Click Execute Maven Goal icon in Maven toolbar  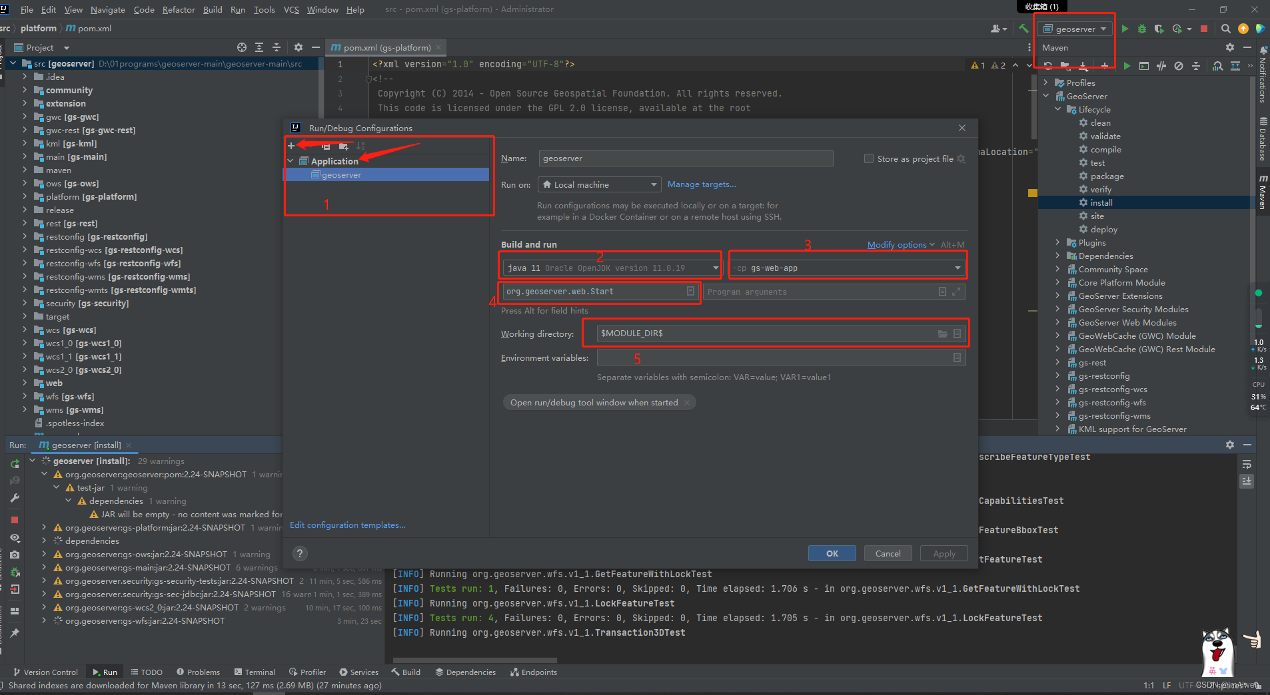pyautogui.click(x=1144, y=66)
